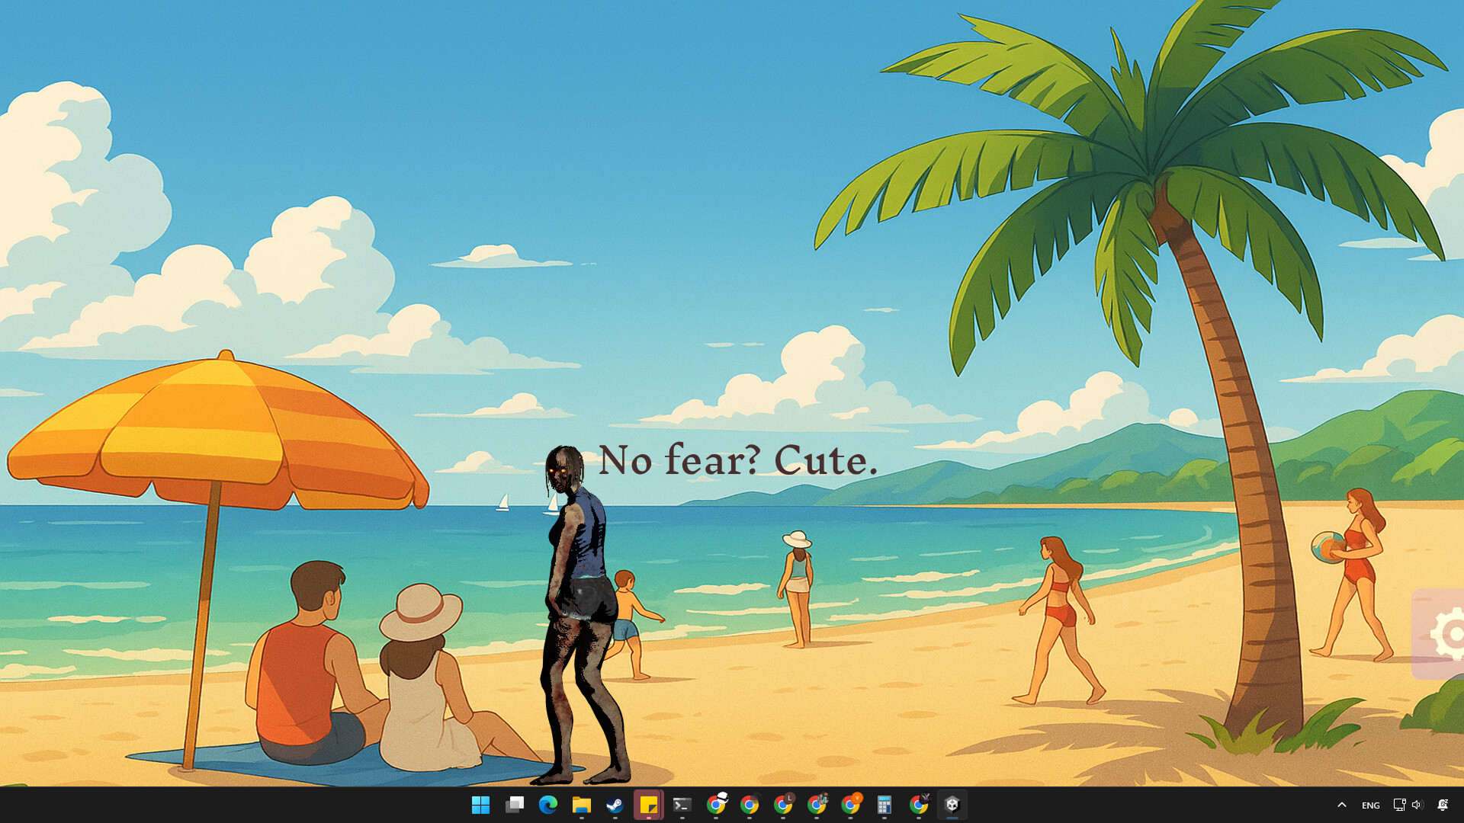This screenshot has width=1464, height=823.
Task: Open the ENG language switcher
Action: (1370, 805)
